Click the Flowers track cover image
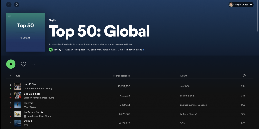259x129 pixels. point(18,105)
